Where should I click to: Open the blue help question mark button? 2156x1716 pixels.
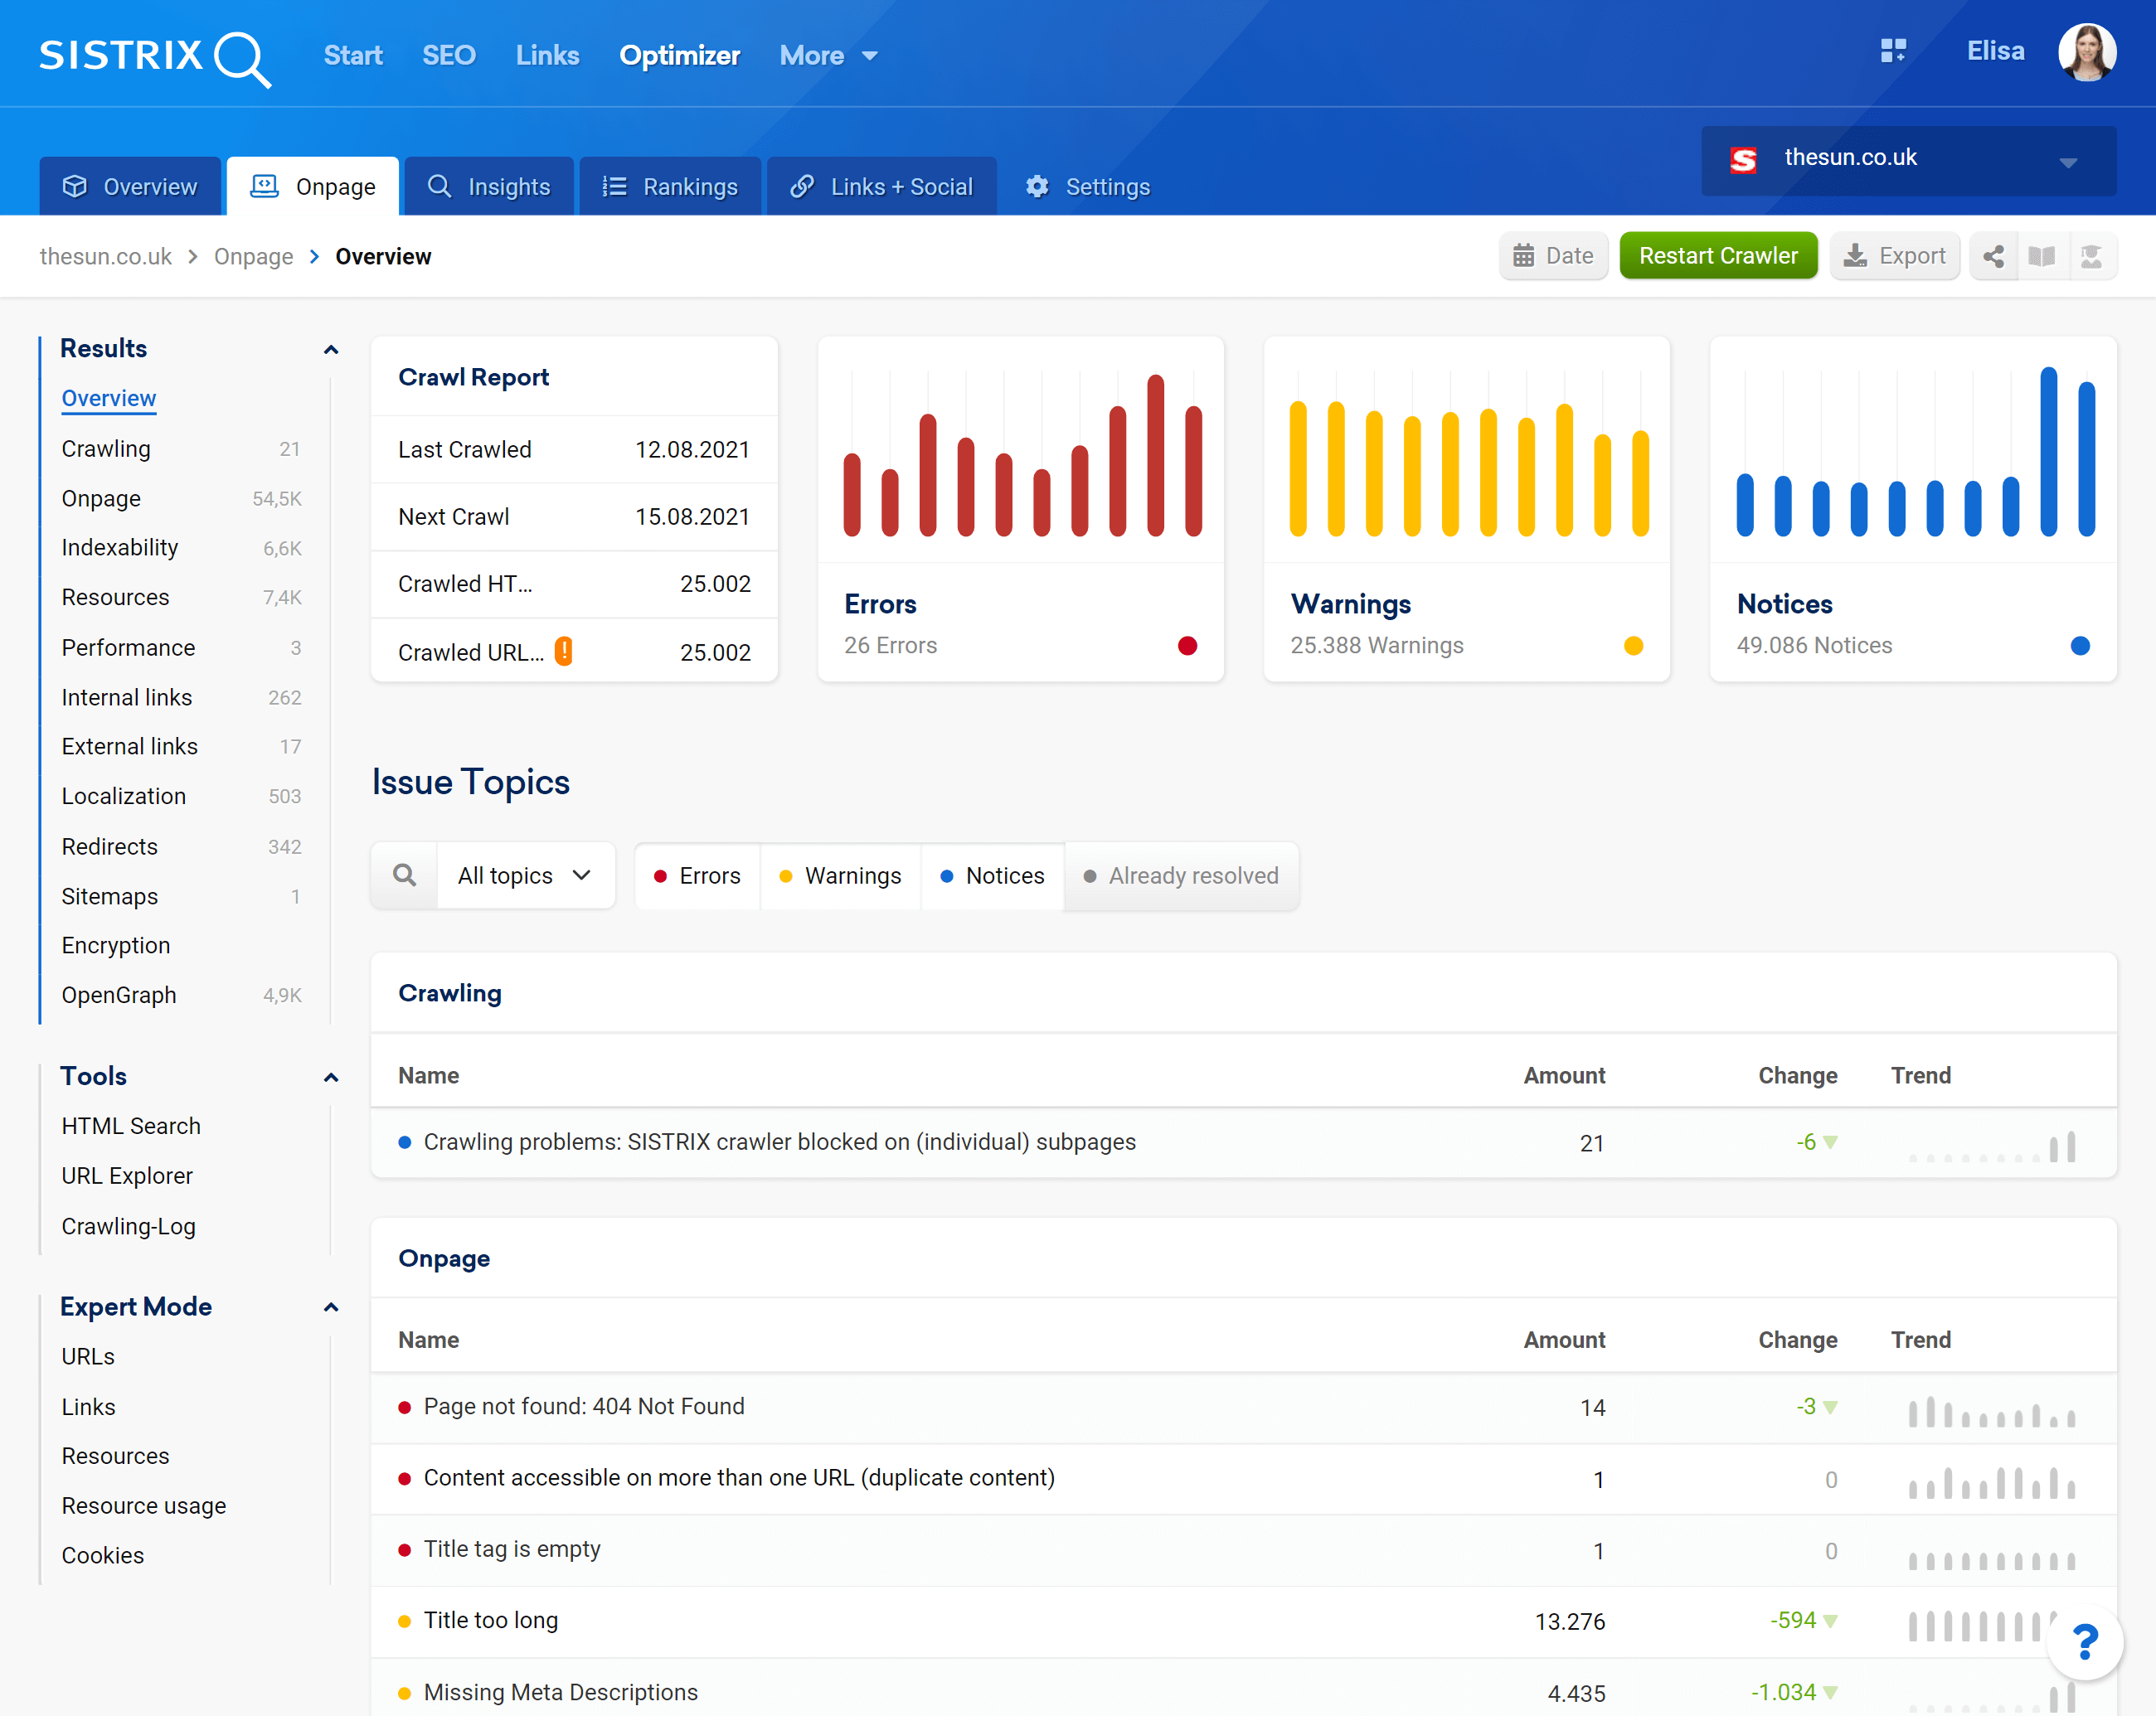[2085, 1642]
